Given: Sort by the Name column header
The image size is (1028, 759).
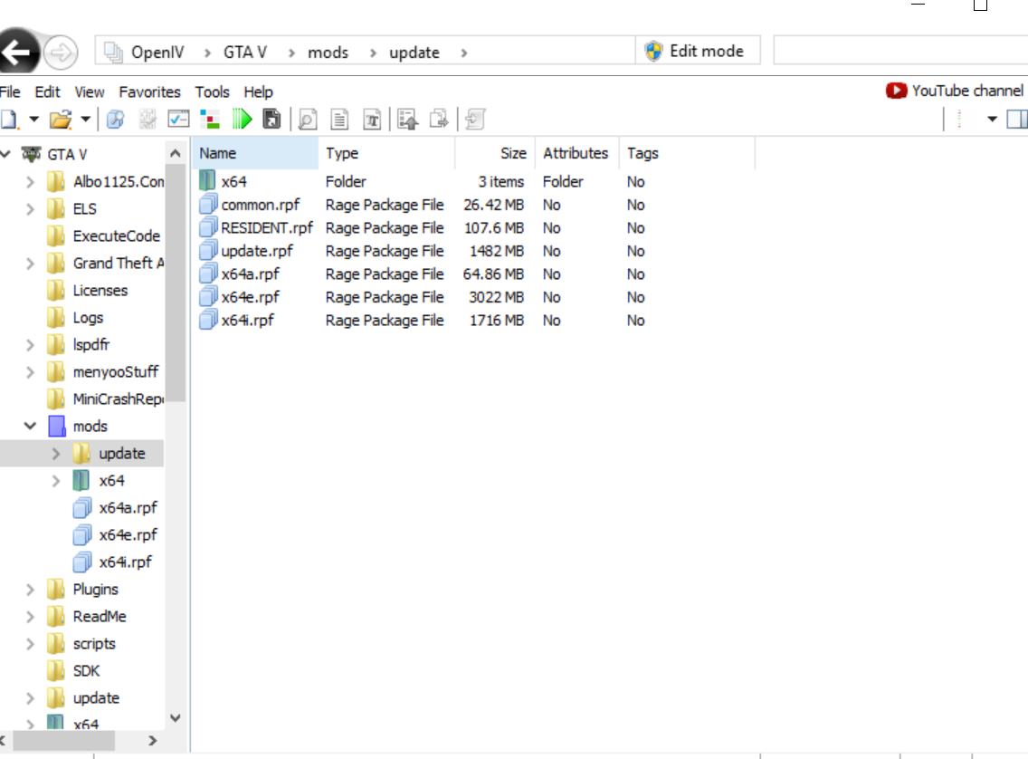Looking at the screenshot, I should tap(255, 153).
